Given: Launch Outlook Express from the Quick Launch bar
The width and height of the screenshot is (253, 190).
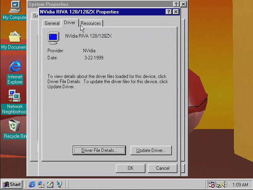Looking at the screenshot, I should 41,184.
